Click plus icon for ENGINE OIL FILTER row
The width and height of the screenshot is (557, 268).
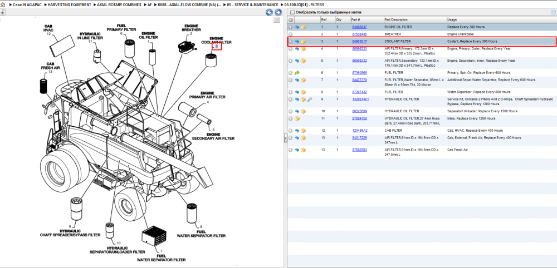pyautogui.click(x=291, y=27)
